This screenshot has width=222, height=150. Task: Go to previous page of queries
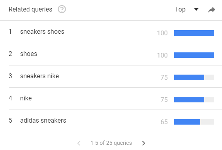(79, 143)
